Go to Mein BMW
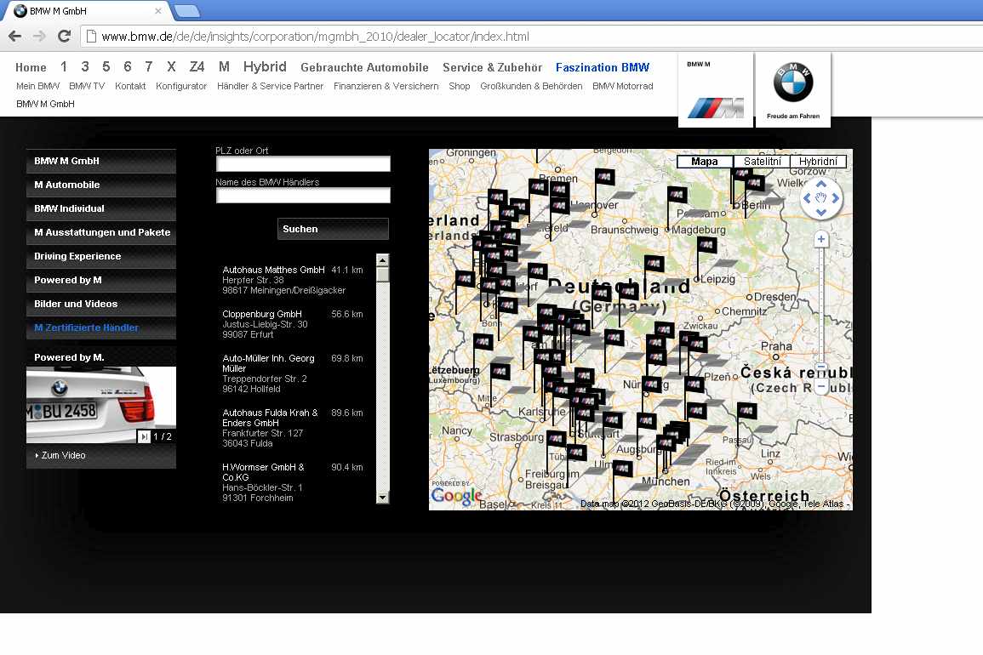Viewport: 983px width, 655px height. [37, 86]
